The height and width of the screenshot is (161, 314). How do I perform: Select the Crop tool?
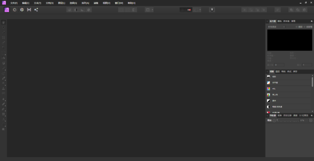click(4, 37)
